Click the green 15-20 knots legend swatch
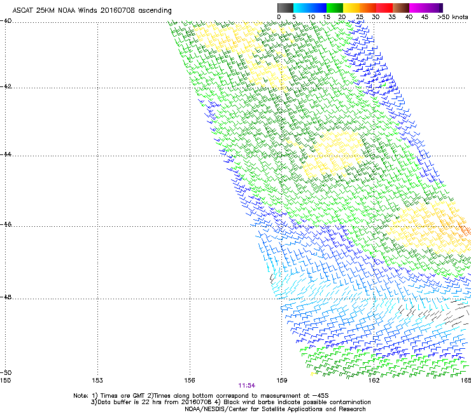This screenshot has height=413, width=471. (x=335, y=8)
